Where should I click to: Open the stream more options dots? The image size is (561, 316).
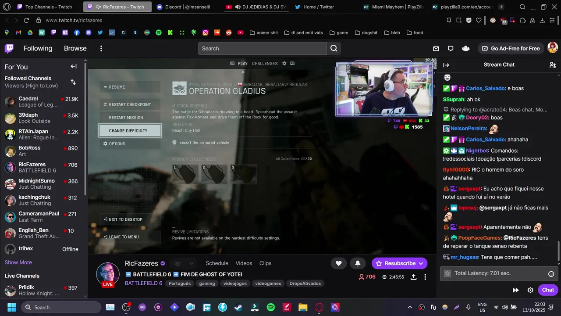click(x=425, y=277)
